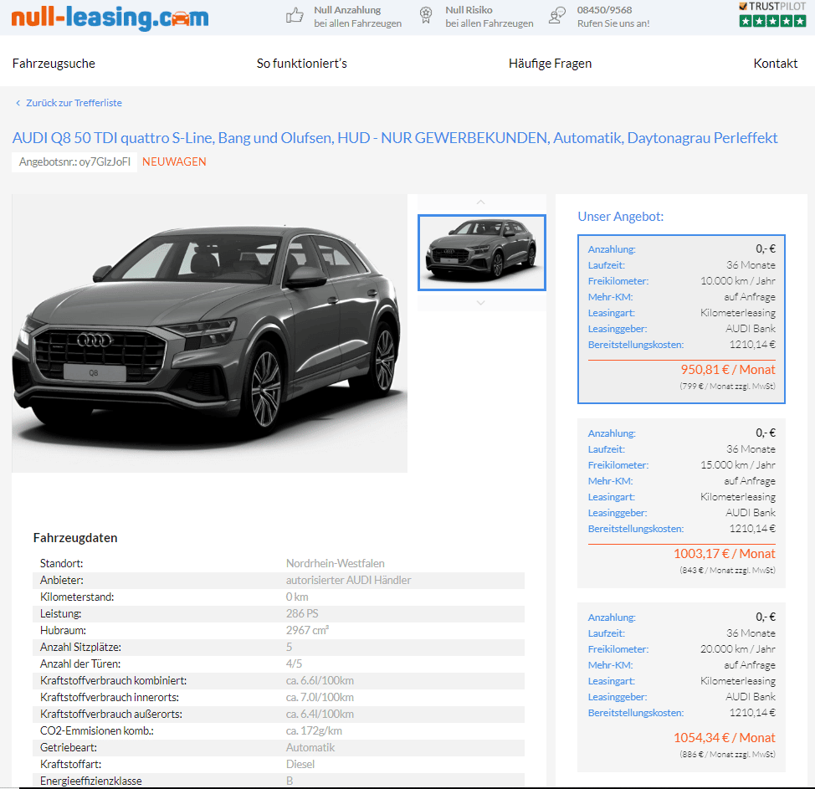815x789 pixels.
Task: Click the ca. 172g/km CO2 value
Action: pyautogui.click(x=314, y=730)
